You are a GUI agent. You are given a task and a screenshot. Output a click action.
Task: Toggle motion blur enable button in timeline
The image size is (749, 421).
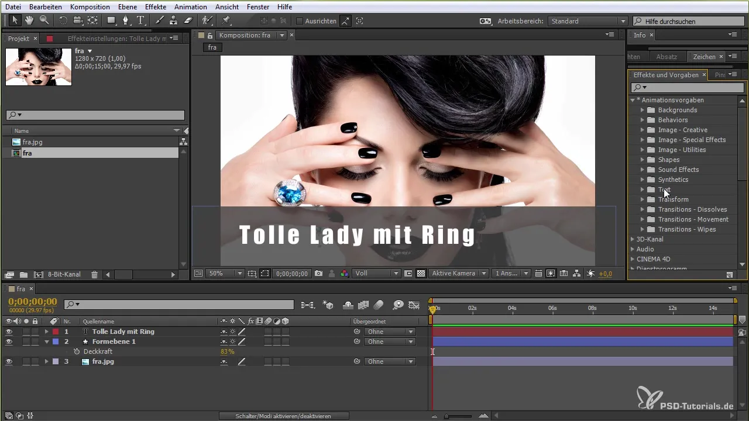pyautogui.click(x=378, y=304)
